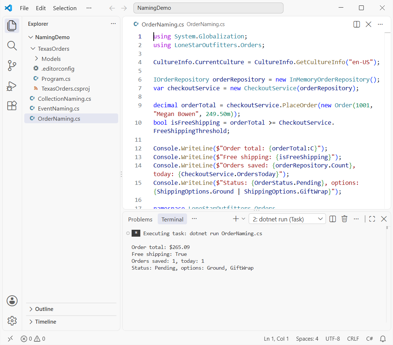The image size is (393, 345).
Task: Select OrderNaming.cs in the explorer tree
Action: pyautogui.click(x=71, y=119)
